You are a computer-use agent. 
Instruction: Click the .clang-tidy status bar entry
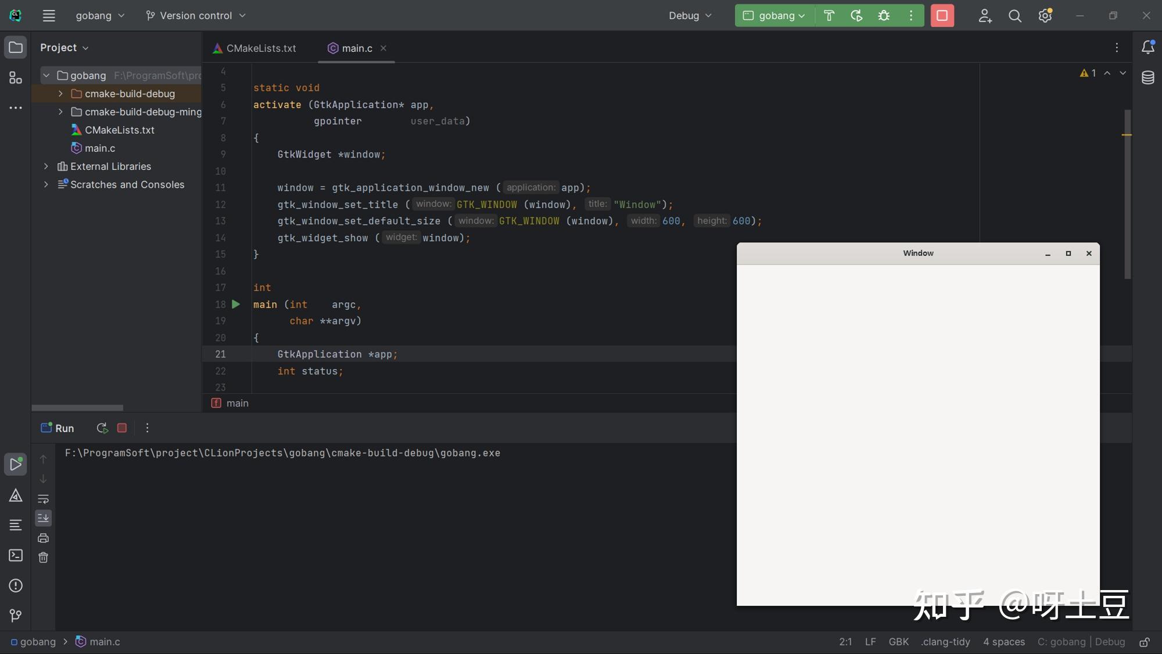click(x=945, y=642)
